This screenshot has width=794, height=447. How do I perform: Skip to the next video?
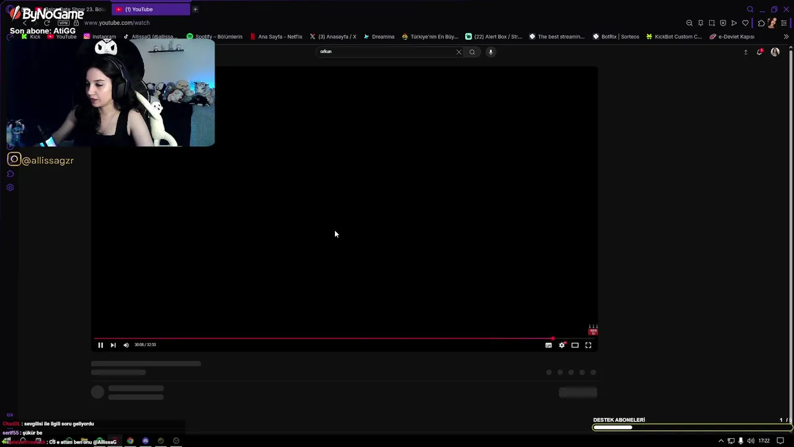[x=113, y=345]
